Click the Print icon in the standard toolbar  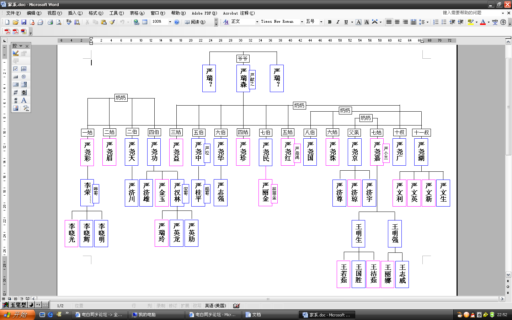coord(50,22)
